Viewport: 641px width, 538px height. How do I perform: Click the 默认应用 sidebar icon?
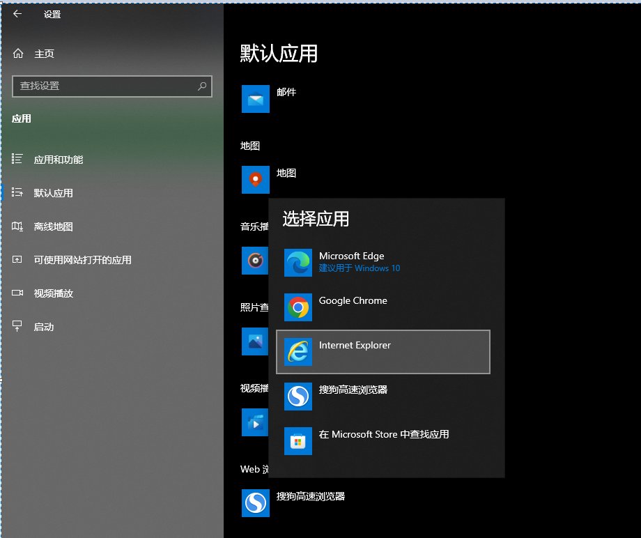[17, 192]
